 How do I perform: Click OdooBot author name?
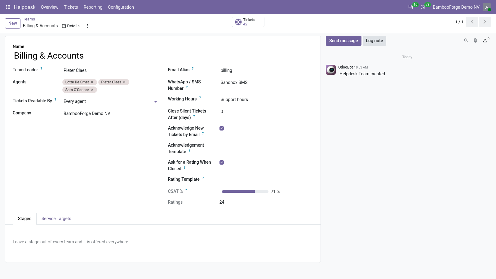345,67
